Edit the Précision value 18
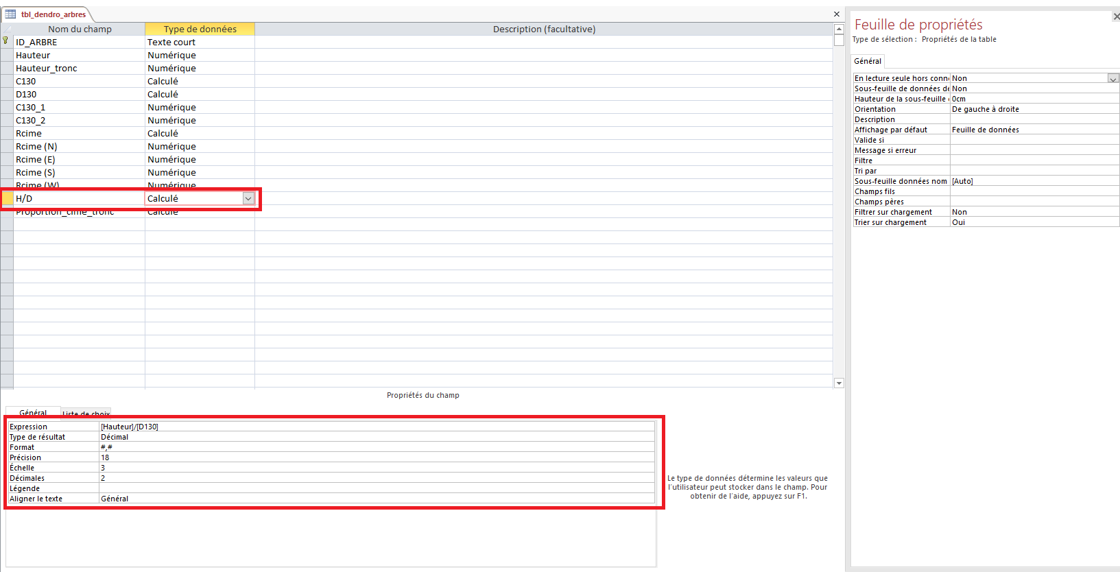 [377, 457]
